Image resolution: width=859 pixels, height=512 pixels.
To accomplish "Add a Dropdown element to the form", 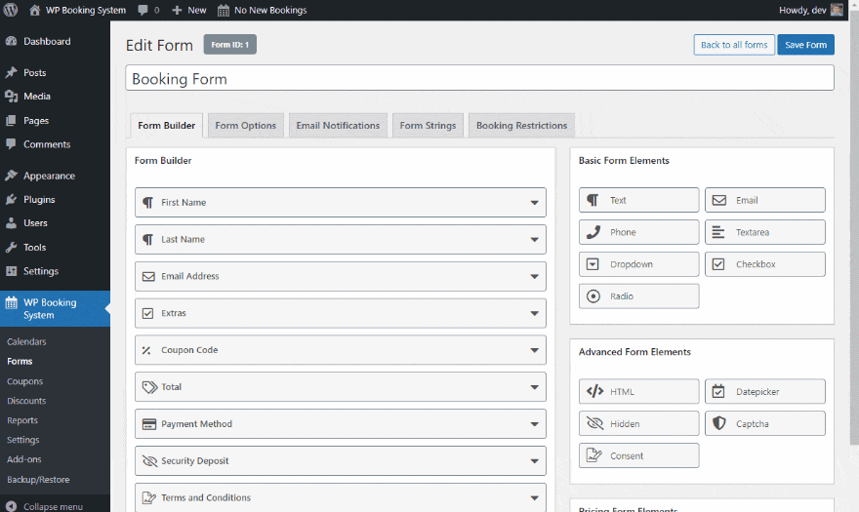I will [x=638, y=264].
